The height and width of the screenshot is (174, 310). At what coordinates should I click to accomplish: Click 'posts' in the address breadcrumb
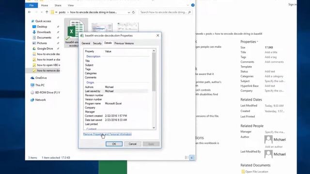62,12
